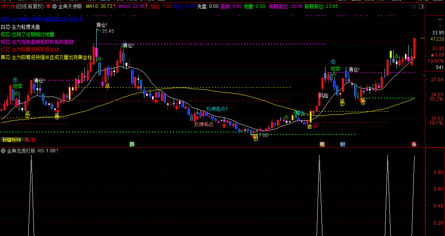The height and width of the screenshot is (236, 445).
Task: Click the red 白酒 sector tag
Action: click(x=31, y=140)
